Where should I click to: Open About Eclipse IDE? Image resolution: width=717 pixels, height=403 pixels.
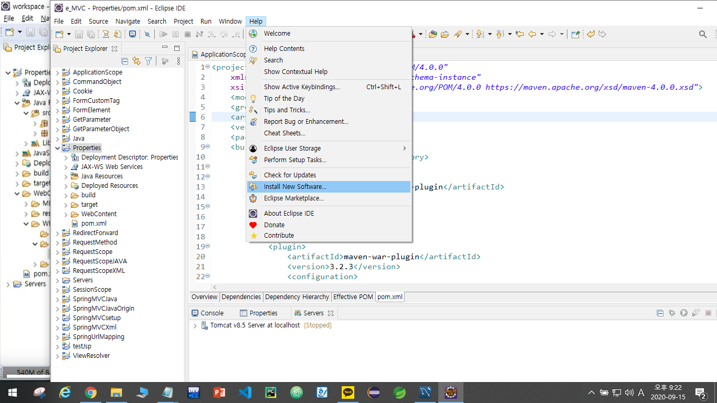329,214
